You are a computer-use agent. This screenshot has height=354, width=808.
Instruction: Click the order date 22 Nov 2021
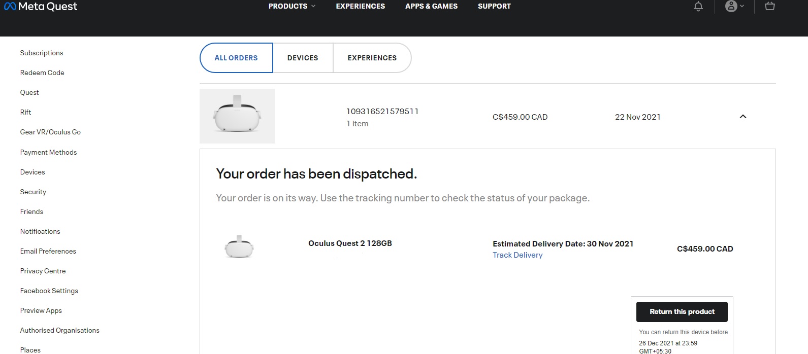638,117
